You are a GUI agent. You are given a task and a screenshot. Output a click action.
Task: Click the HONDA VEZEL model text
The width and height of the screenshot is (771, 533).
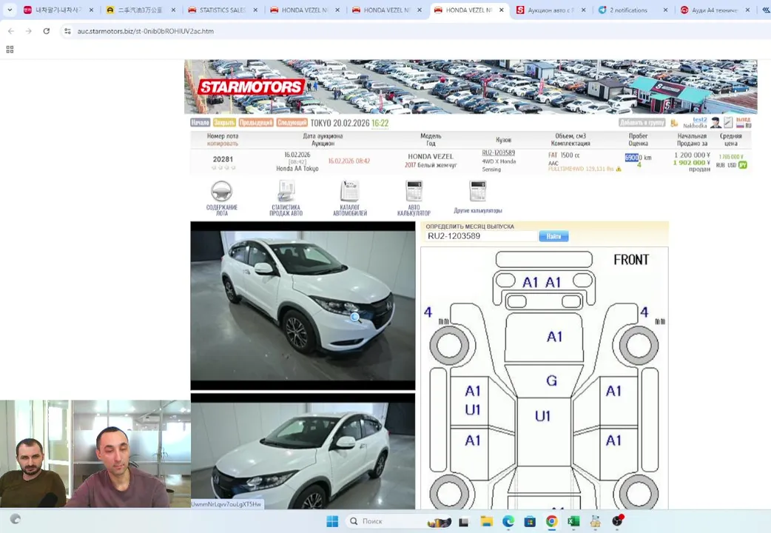[430, 156]
